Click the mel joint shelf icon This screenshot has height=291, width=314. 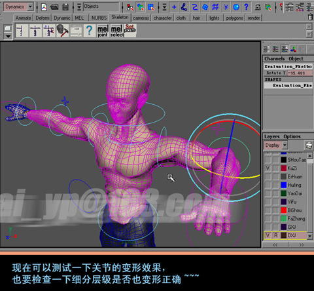point(103,31)
